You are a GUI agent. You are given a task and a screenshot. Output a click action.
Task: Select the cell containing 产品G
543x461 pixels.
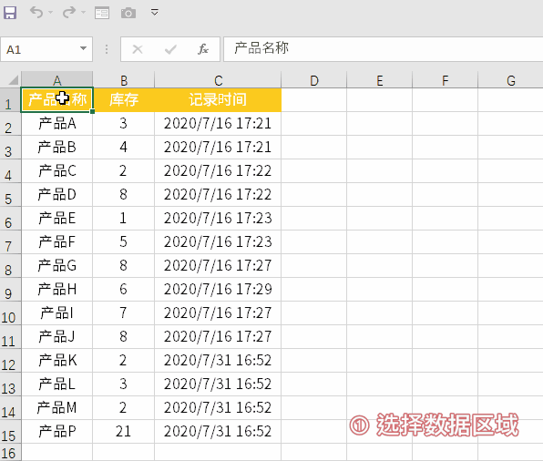click(57, 266)
